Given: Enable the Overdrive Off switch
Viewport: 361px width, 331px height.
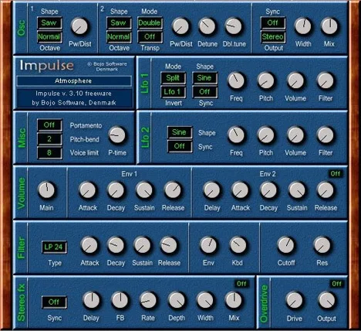Looking at the screenshot, I should (x=336, y=284).
